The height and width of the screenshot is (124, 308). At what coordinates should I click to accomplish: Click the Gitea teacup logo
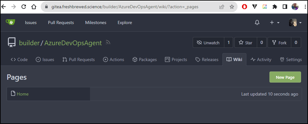point(10,22)
